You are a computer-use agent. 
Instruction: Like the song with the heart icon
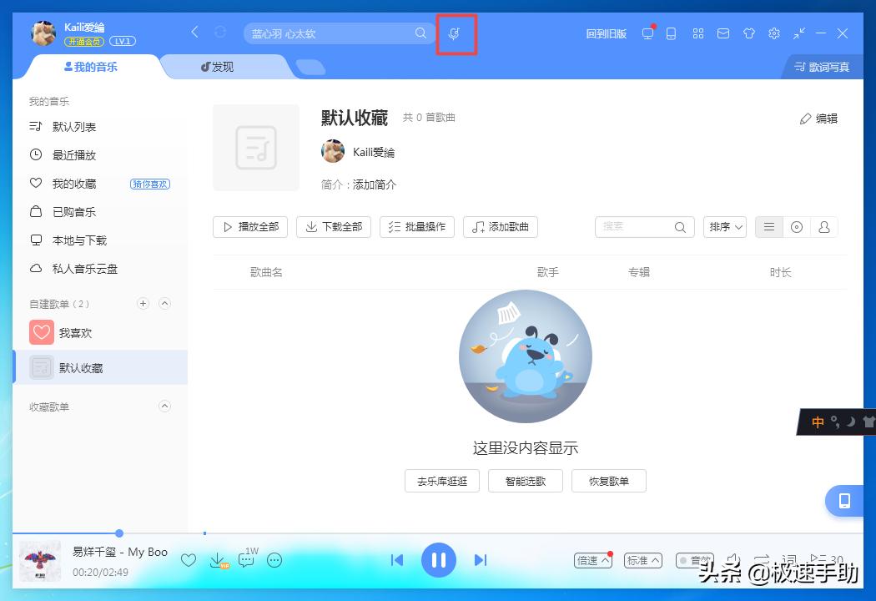[189, 560]
